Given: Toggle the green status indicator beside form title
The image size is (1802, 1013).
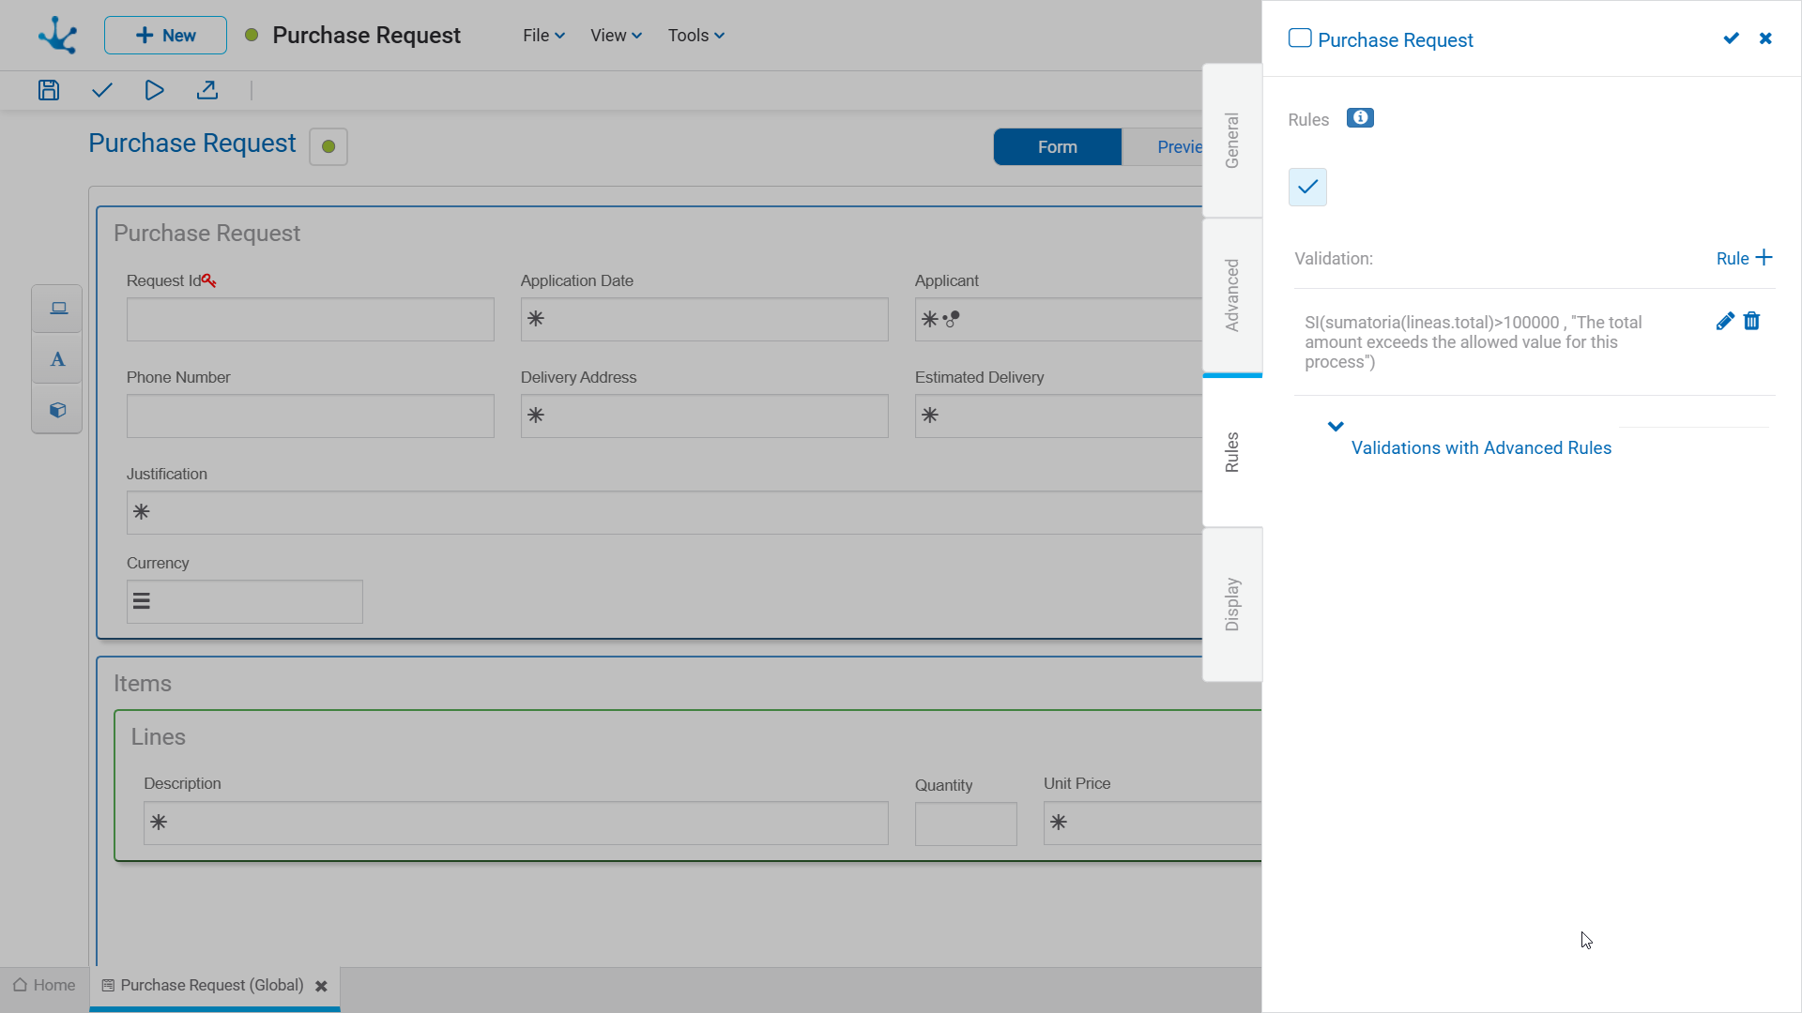Looking at the screenshot, I should [x=328, y=146].
